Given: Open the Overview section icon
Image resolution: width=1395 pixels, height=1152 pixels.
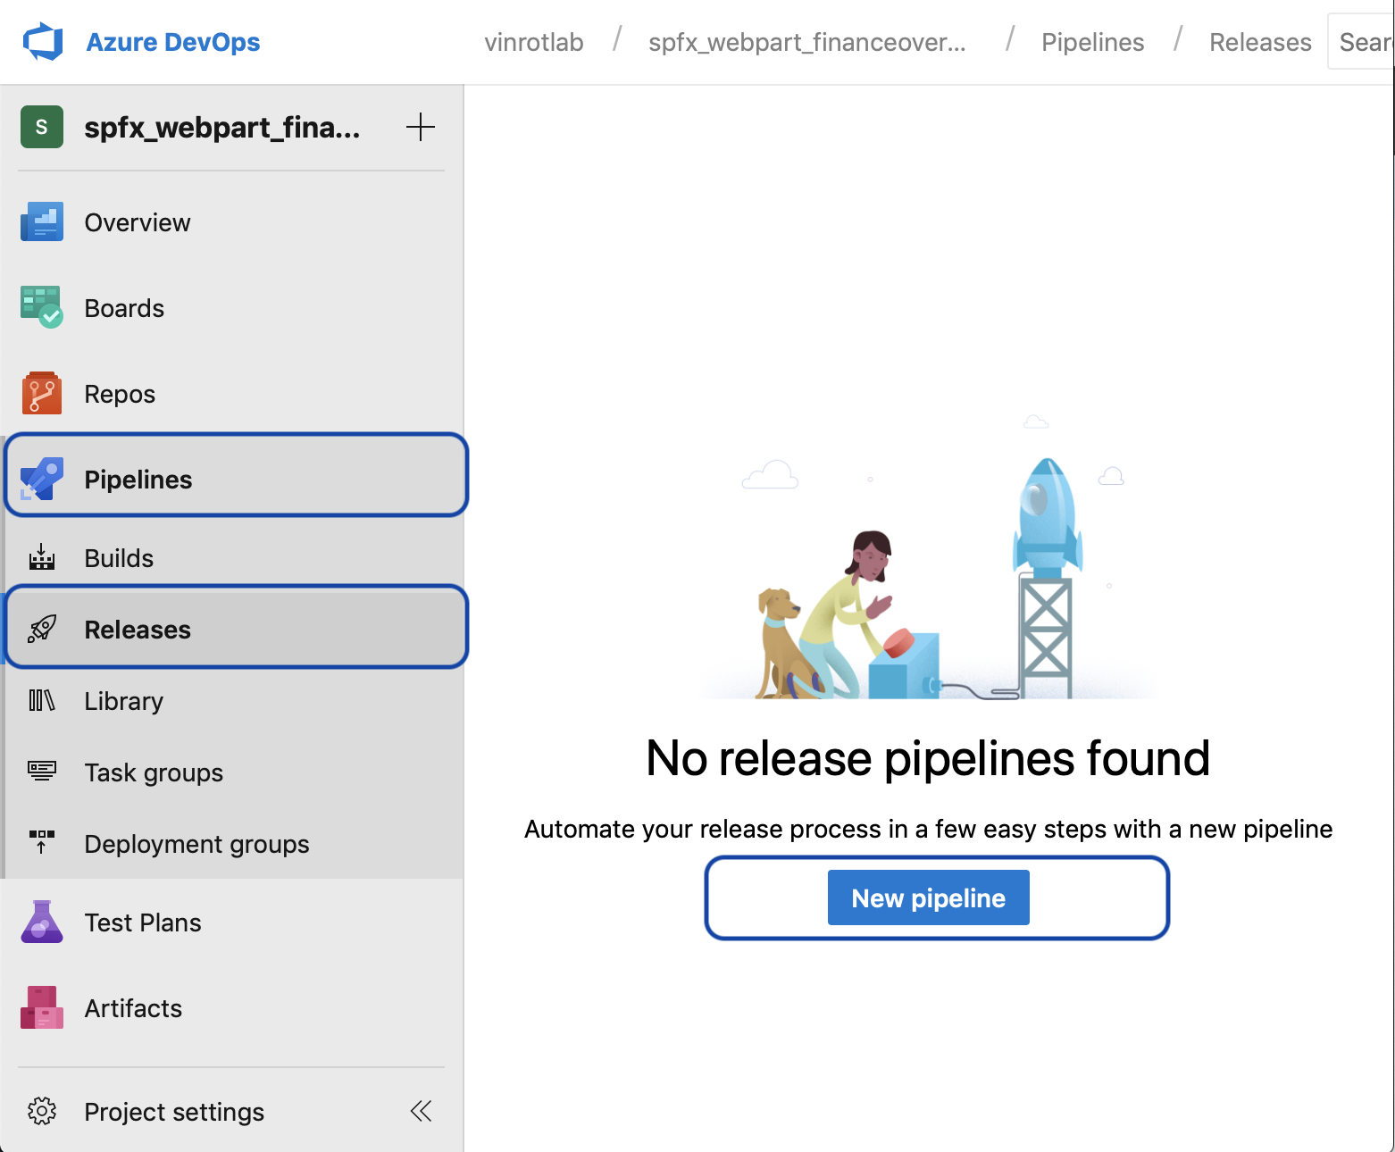Looking at the screenshot, I should click(x=42, y=222).
